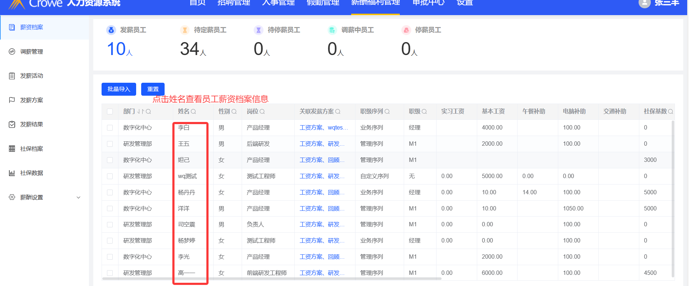Viewport: 689px width, 286px height.
Task: Toggle the select-all checkbox in table header
Action: [110, 112]
